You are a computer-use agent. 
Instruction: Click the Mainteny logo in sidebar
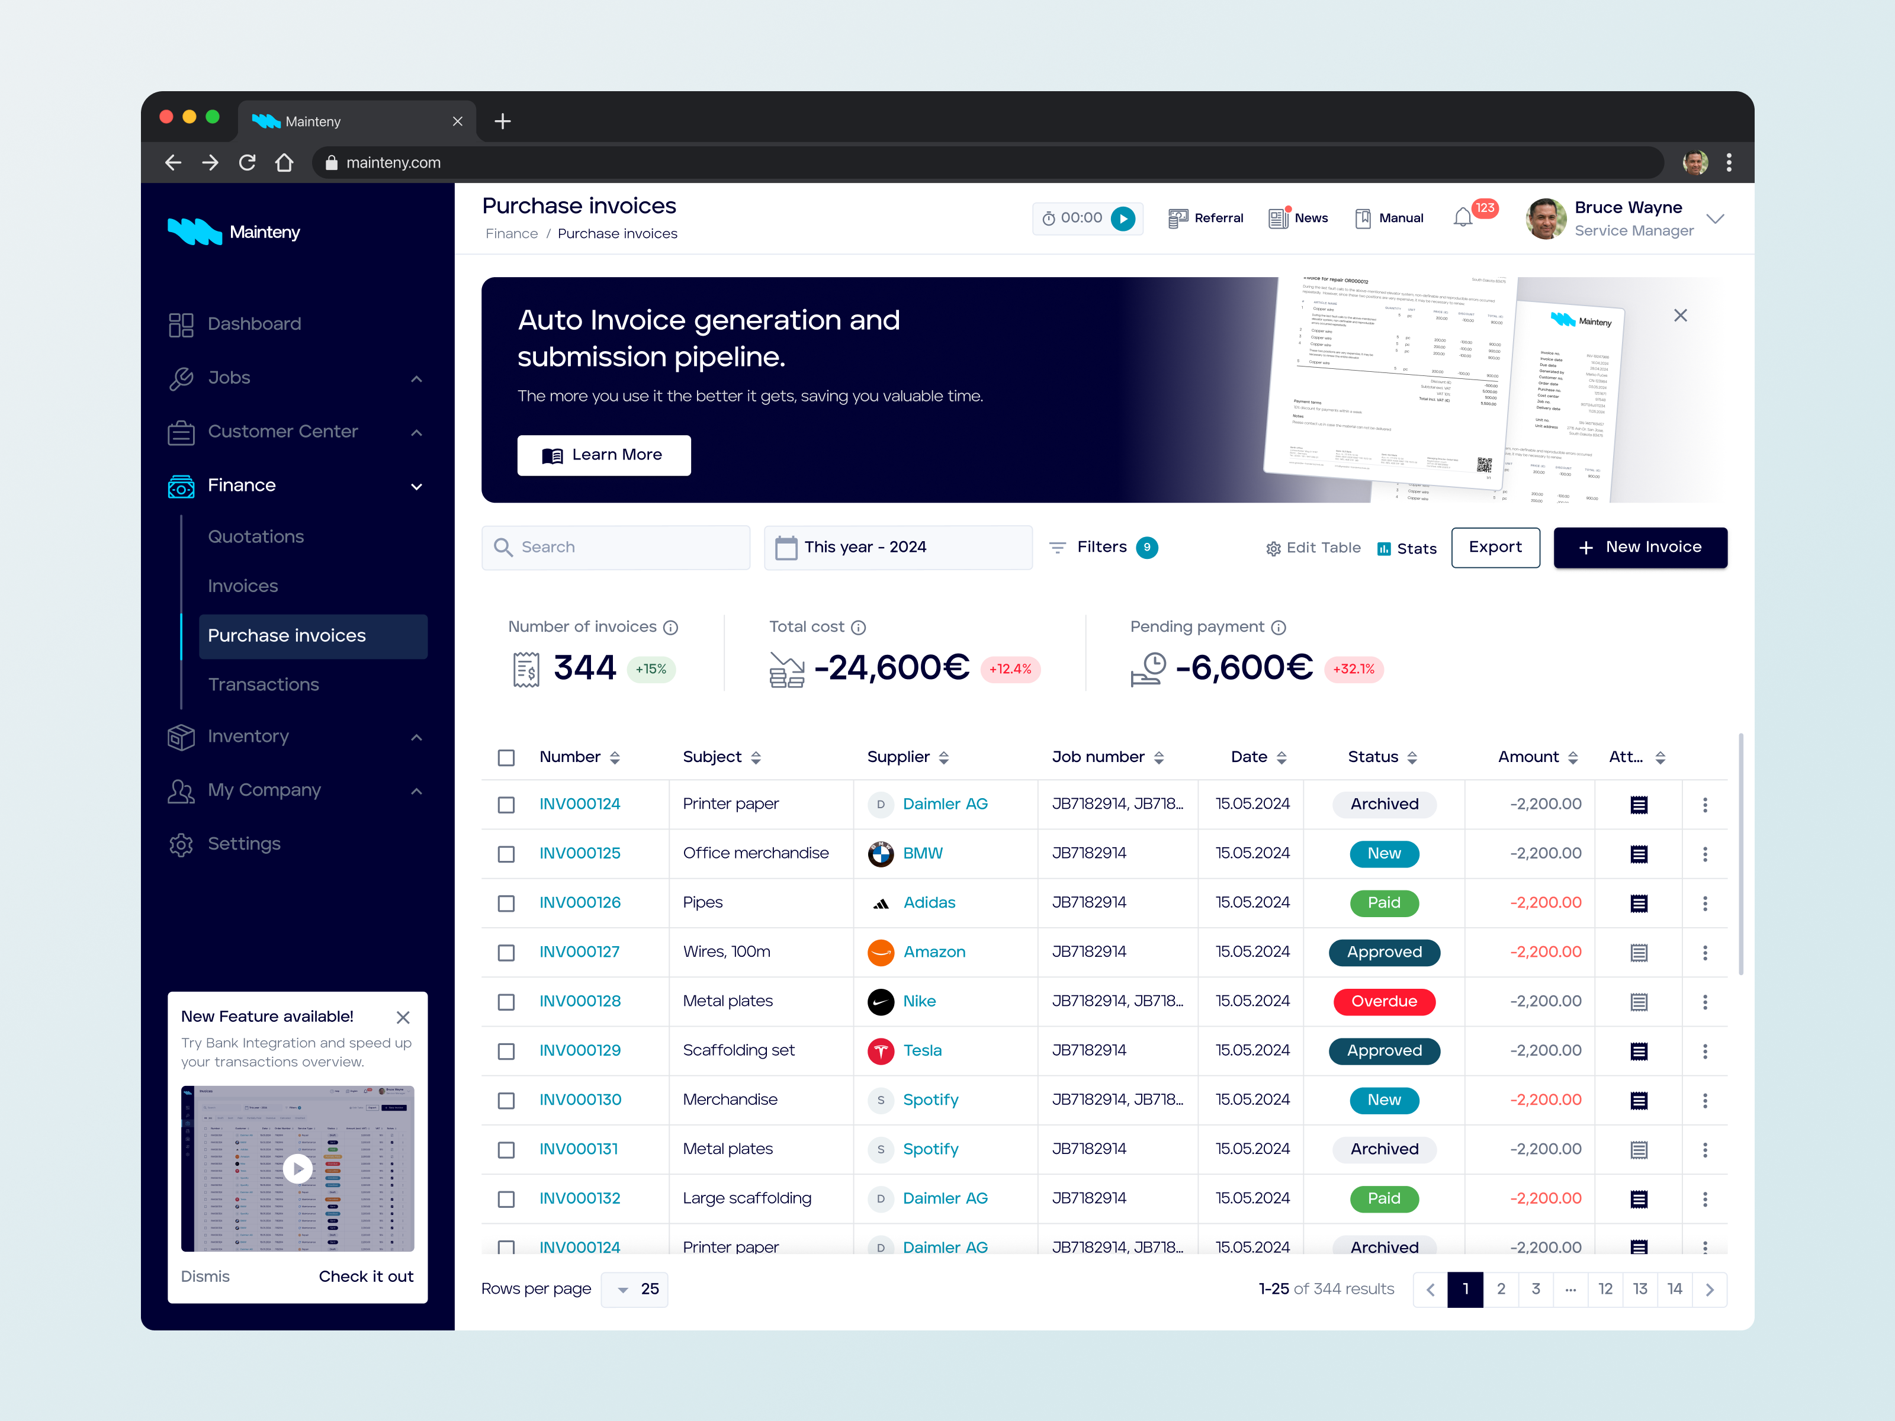click(234, 232)
